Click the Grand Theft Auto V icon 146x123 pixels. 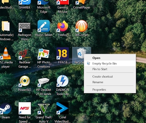pyautogui.click(x=44, y=109)
